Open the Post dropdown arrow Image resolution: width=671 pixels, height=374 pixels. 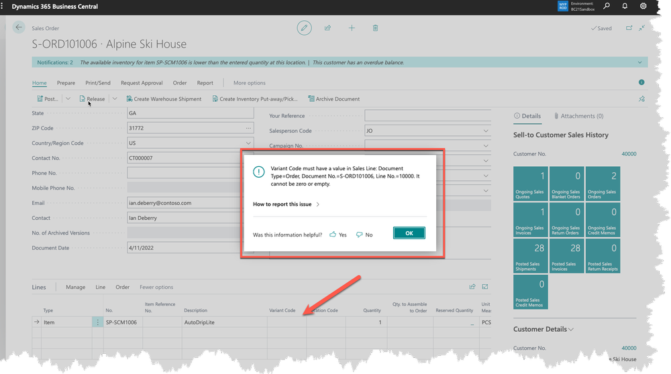[x=68, y=99]
